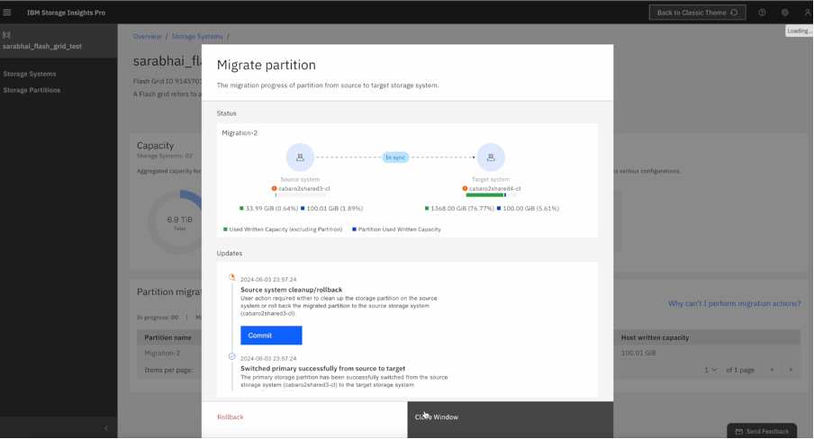The image size is (814, 439).
Task: Select sarabhai_flash_grid_test in sidebar
Action: click(x=42, y=46)
